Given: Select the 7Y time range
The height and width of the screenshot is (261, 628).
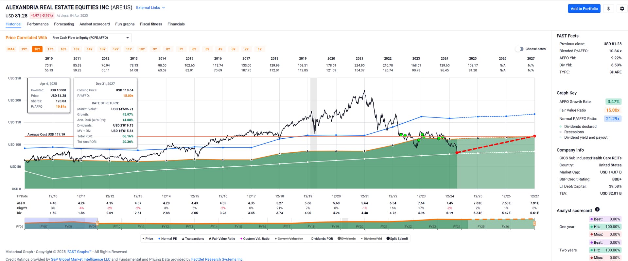Looking at the screenshot, I should point(181,49).
